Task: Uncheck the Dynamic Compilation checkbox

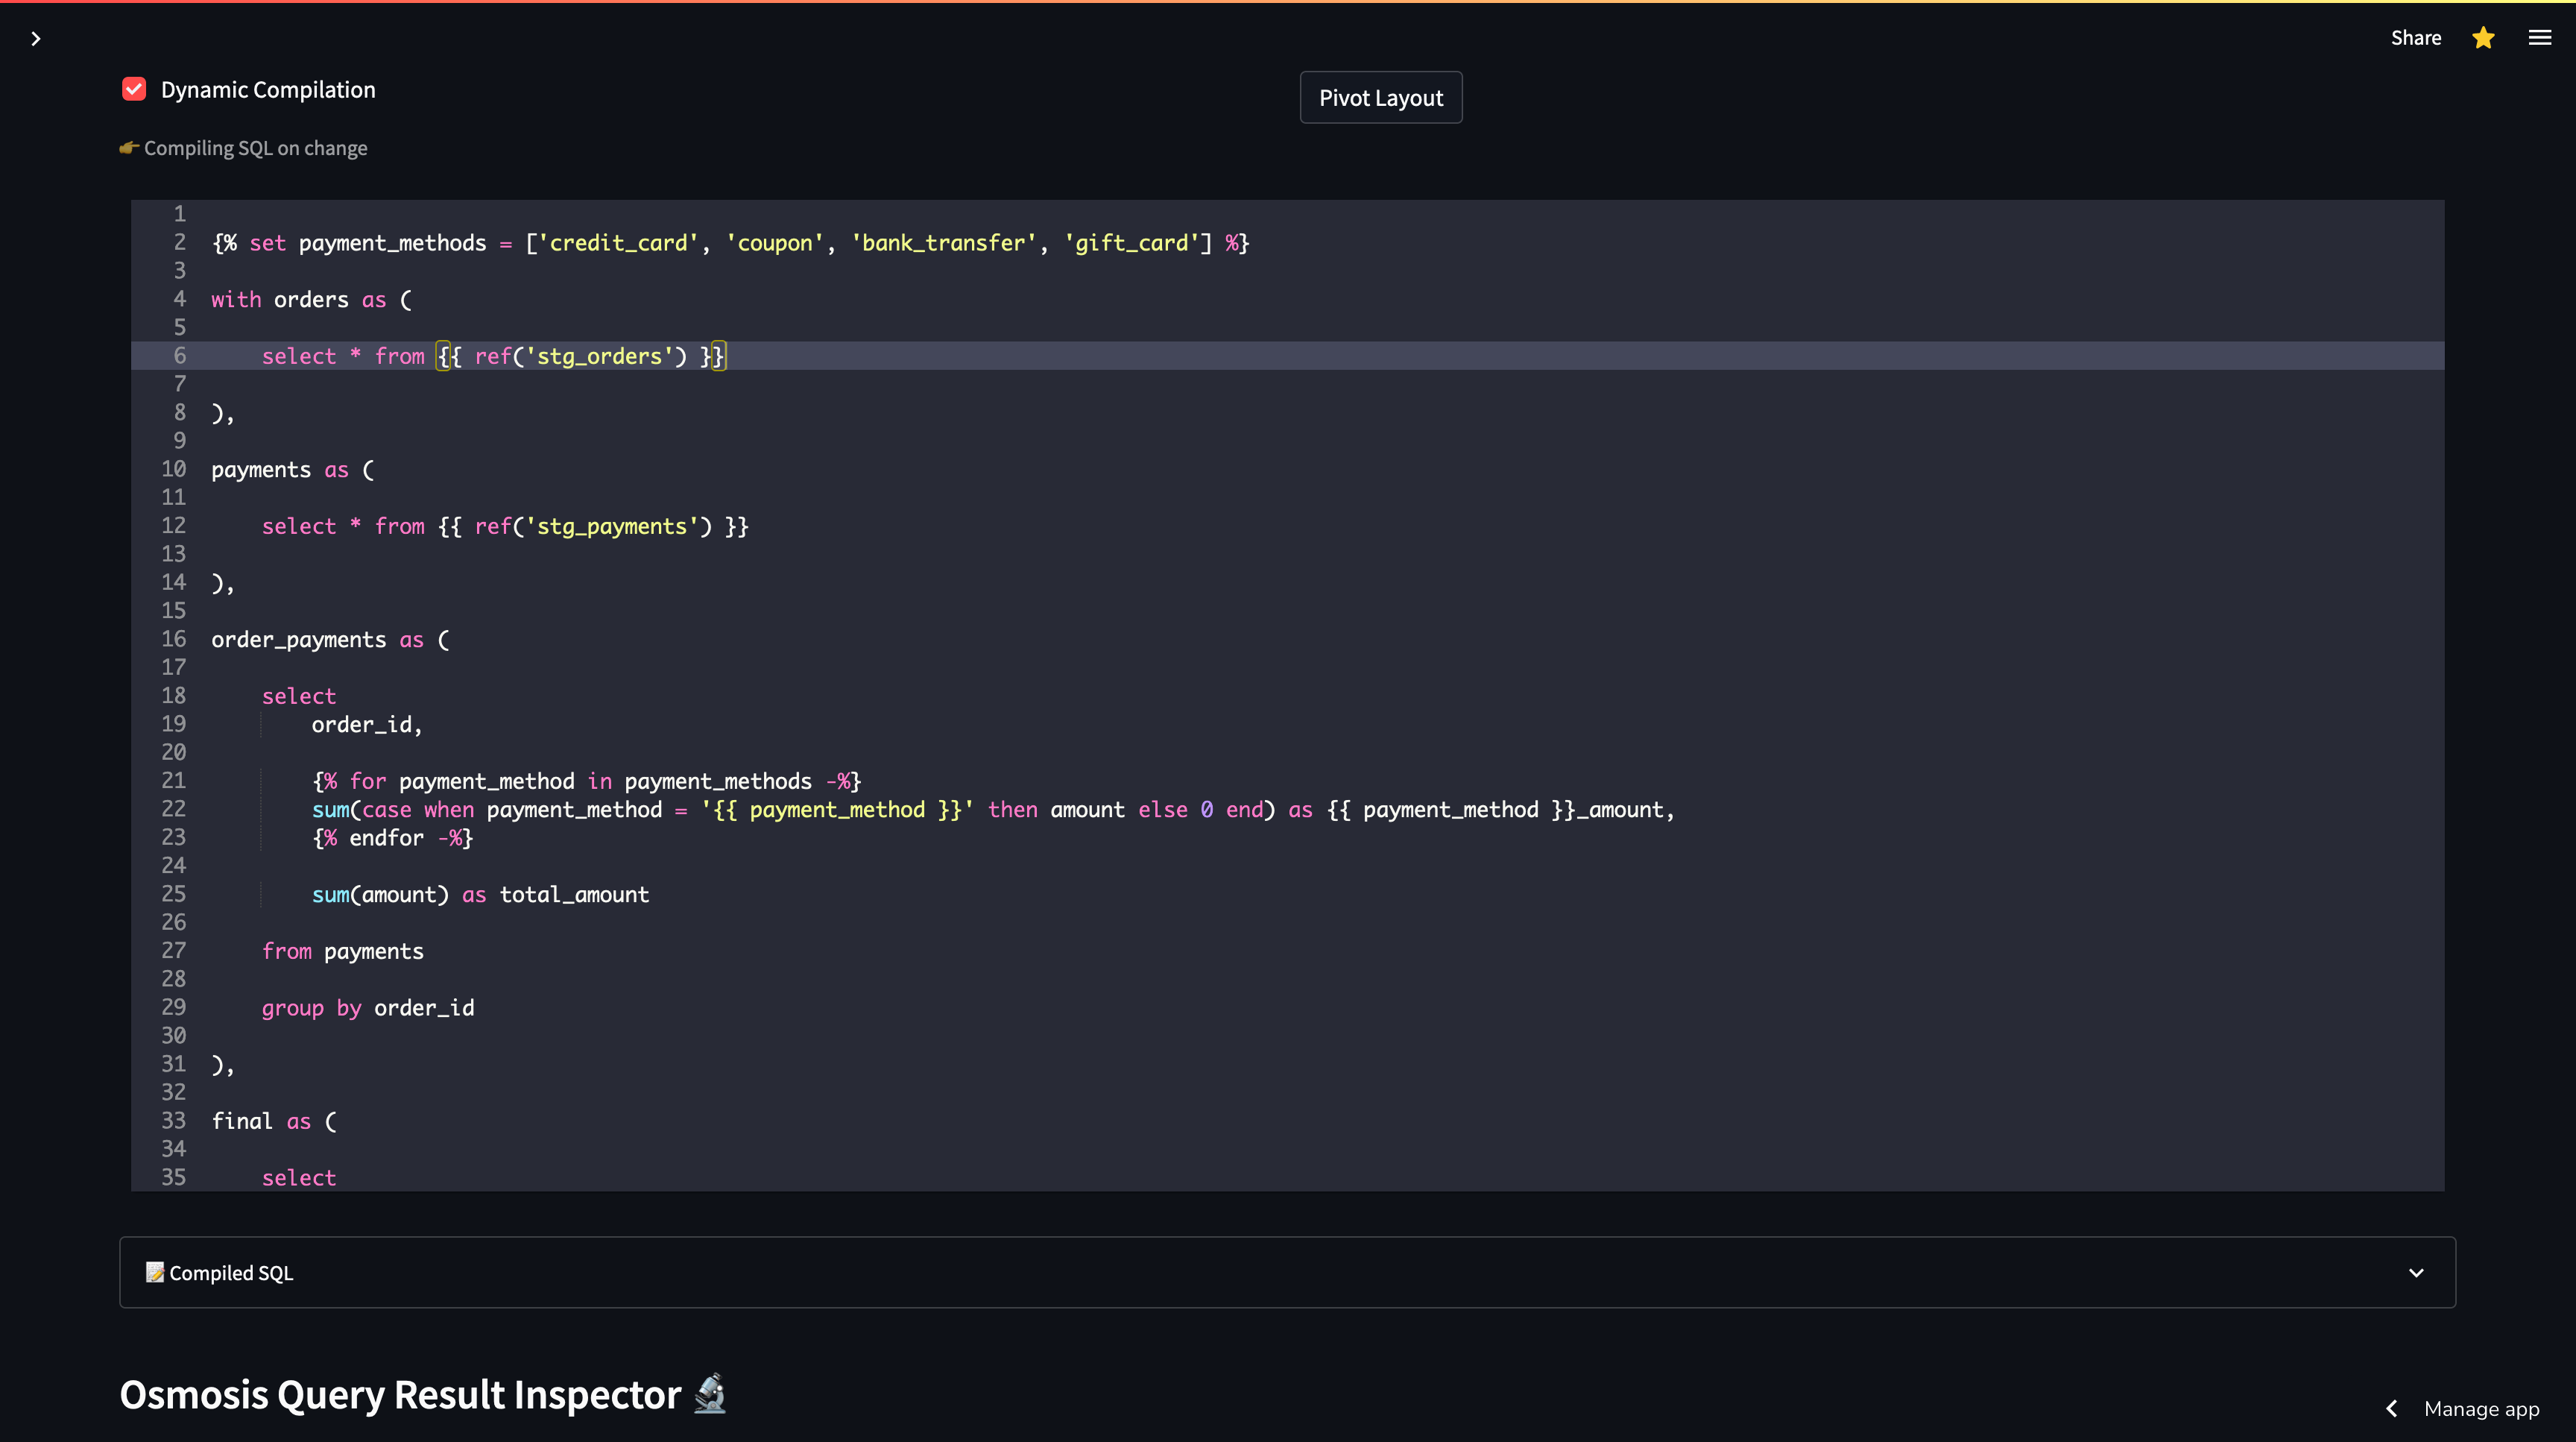Action: 134,89
